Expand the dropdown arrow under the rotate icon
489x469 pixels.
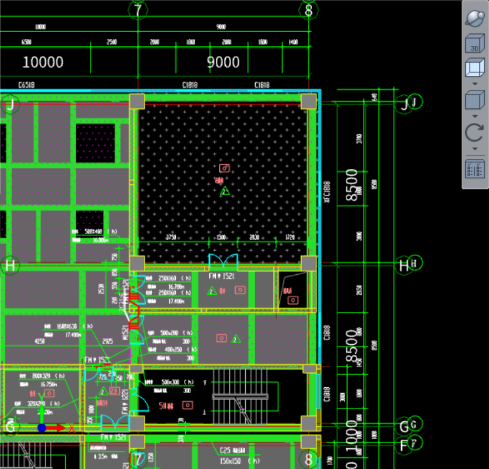pos(474,149)
